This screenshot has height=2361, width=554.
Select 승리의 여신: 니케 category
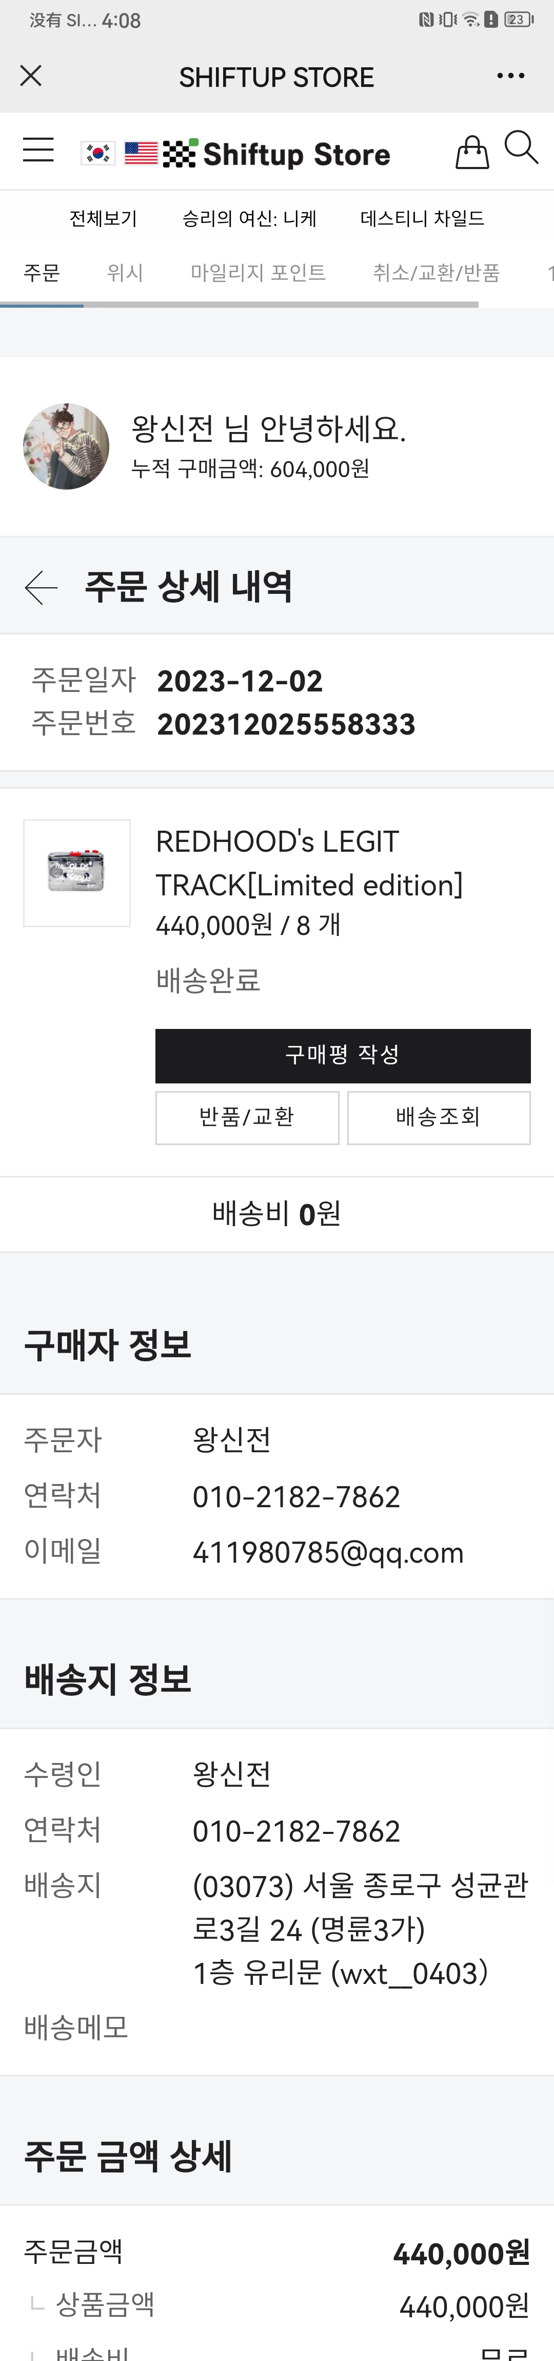(x=249, y=219)
